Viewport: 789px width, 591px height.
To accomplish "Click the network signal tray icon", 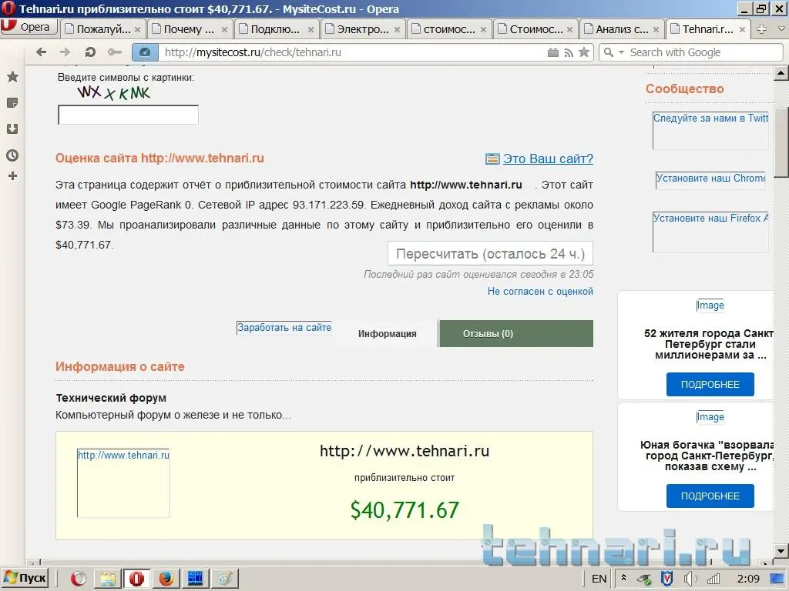I will tap(713, 579).
